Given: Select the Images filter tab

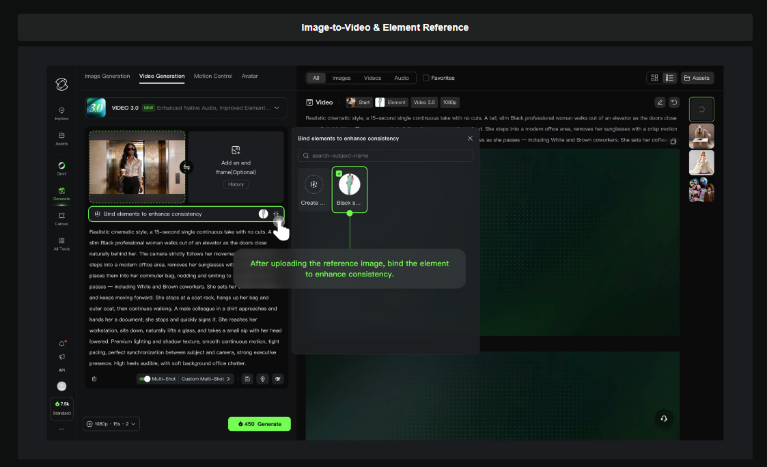Looking at the screenshot, I should click(x=341, y=77).
